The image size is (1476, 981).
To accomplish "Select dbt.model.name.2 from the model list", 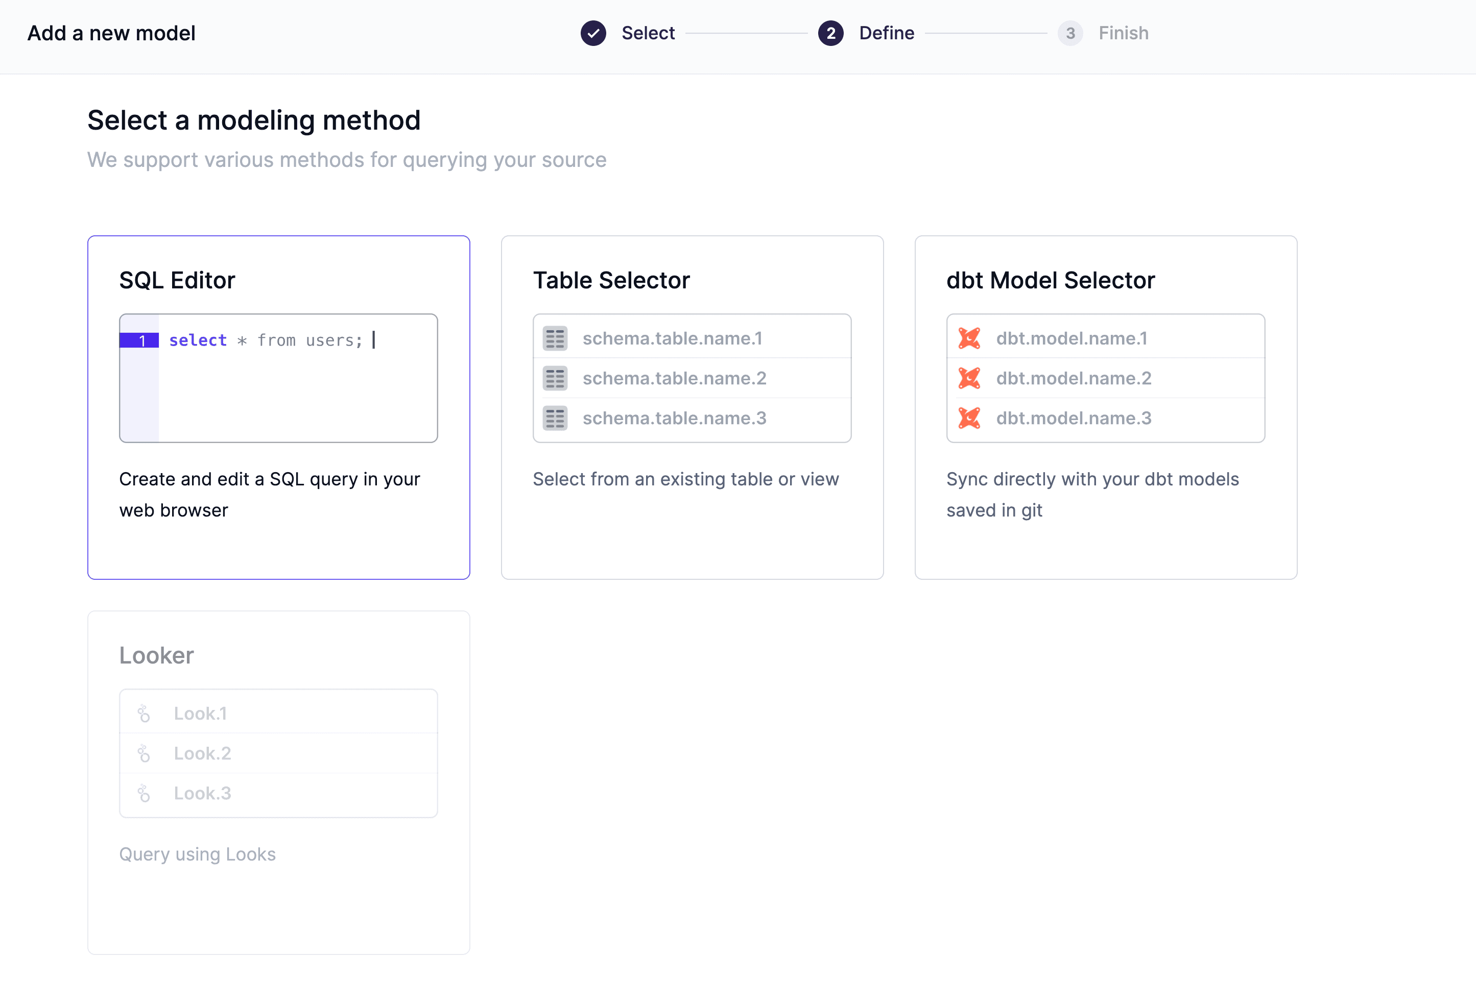I will [x=1074, y=378].
